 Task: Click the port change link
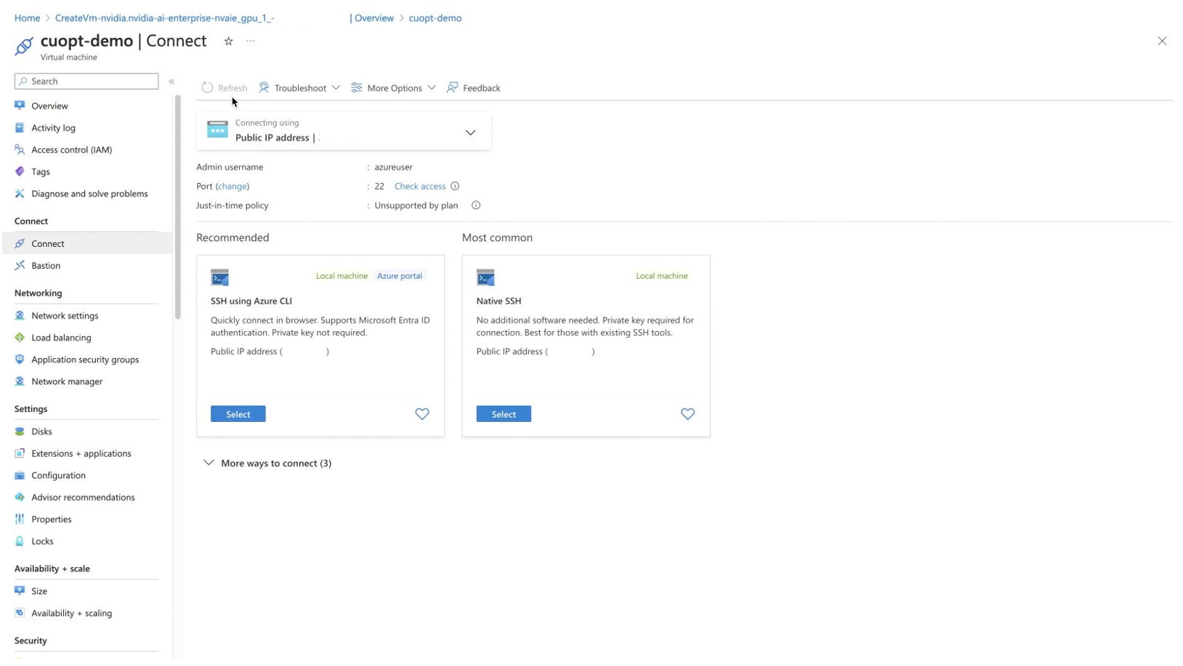click(233, 187)
